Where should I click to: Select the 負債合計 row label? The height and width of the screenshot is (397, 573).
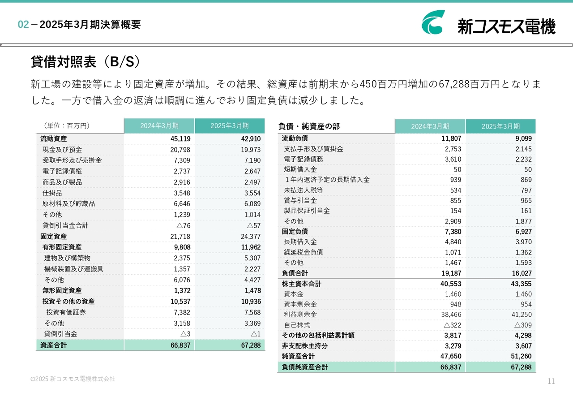click(x=295, y=273)
